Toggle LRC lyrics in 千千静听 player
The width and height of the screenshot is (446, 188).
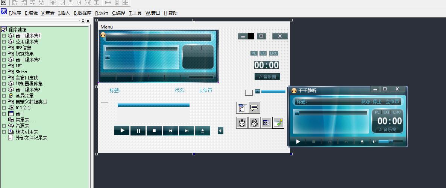point(397,112)
